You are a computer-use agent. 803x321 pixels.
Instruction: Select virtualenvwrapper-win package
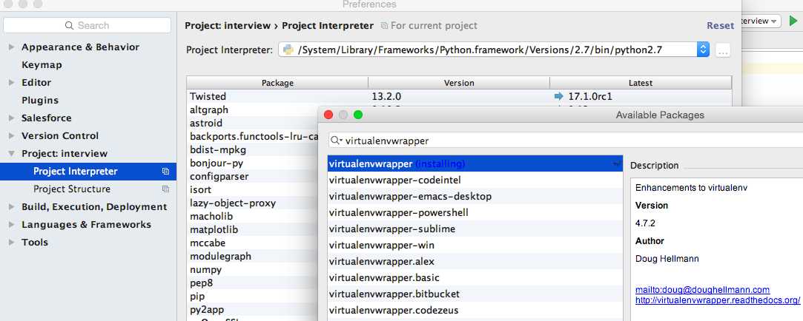(475, 246)
